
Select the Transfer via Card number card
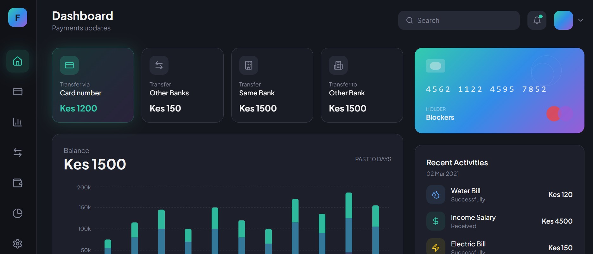pos(93,85)
